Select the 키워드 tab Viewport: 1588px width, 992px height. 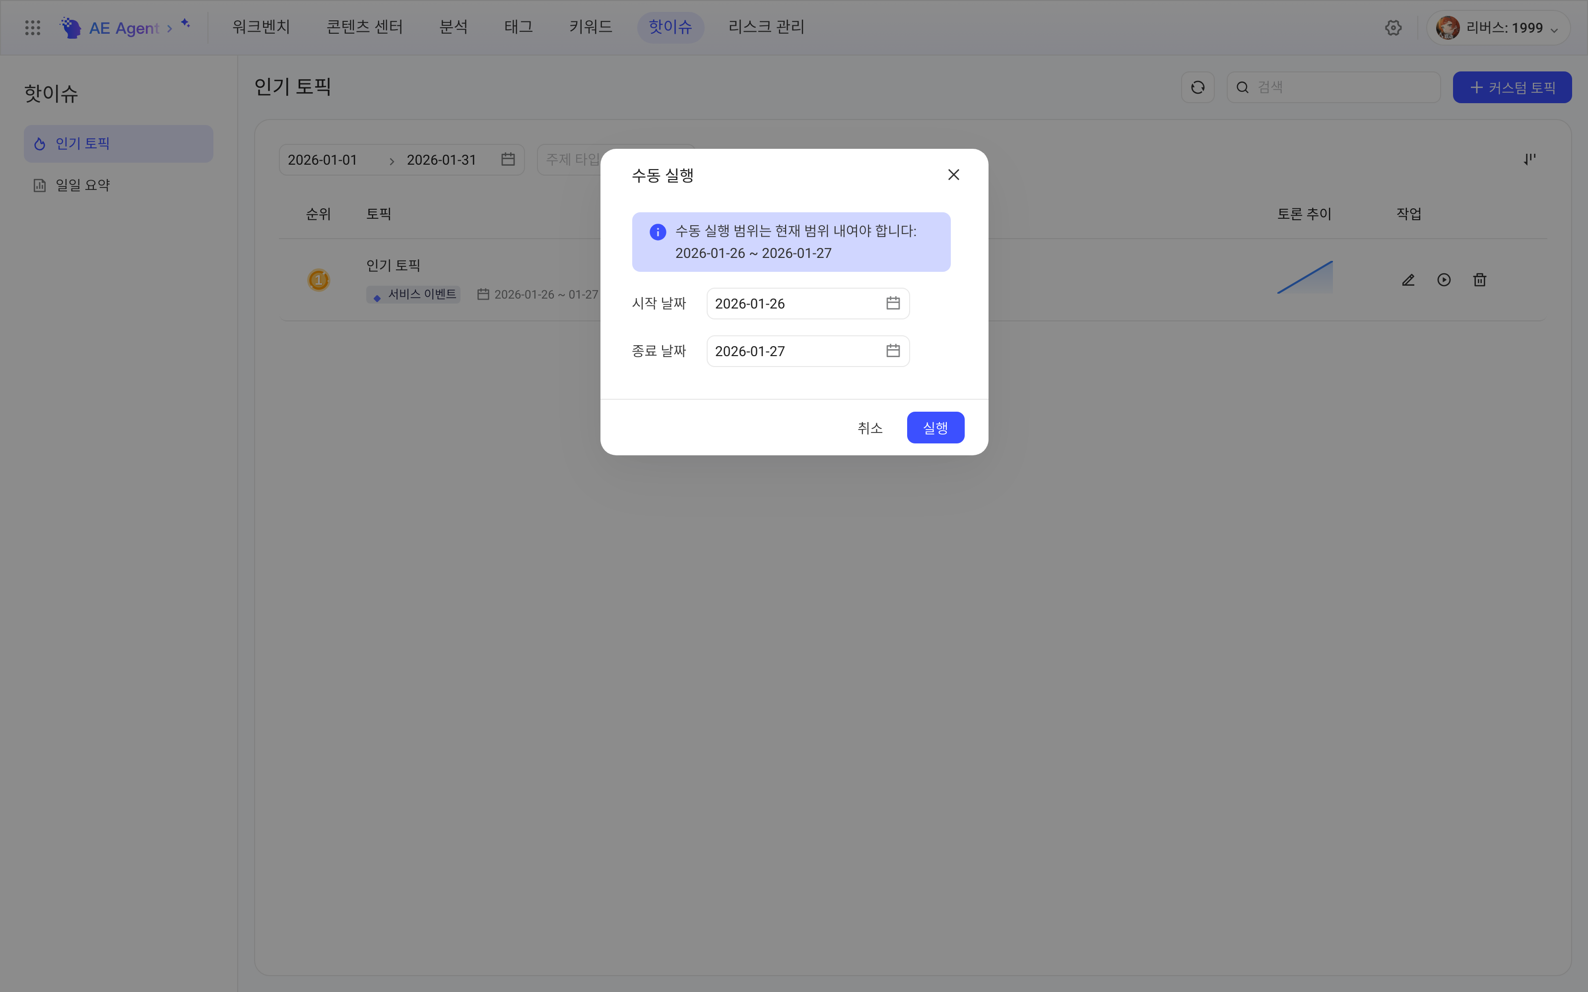click(x=591, y=27)
